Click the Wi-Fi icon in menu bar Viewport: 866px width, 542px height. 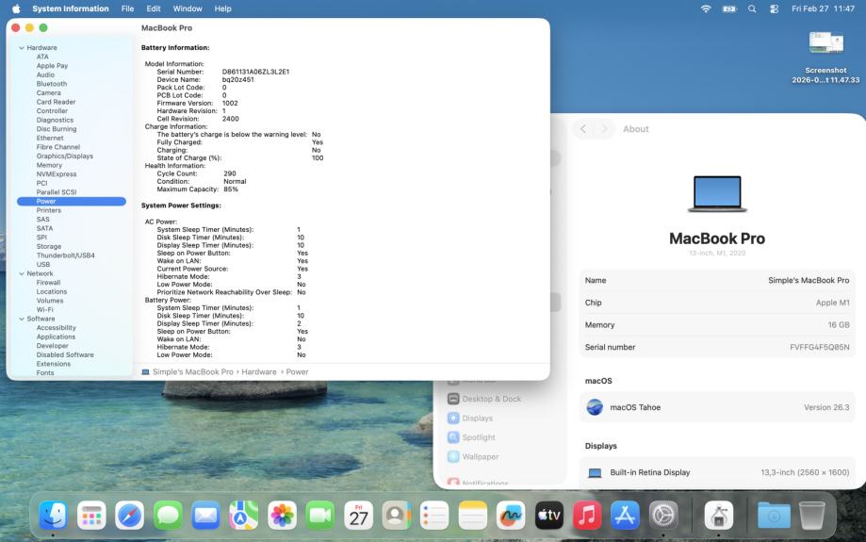[706, 8]
